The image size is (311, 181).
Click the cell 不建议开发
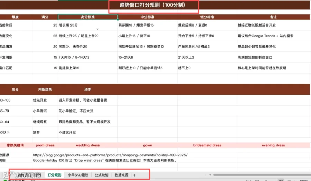coord(88,132)
